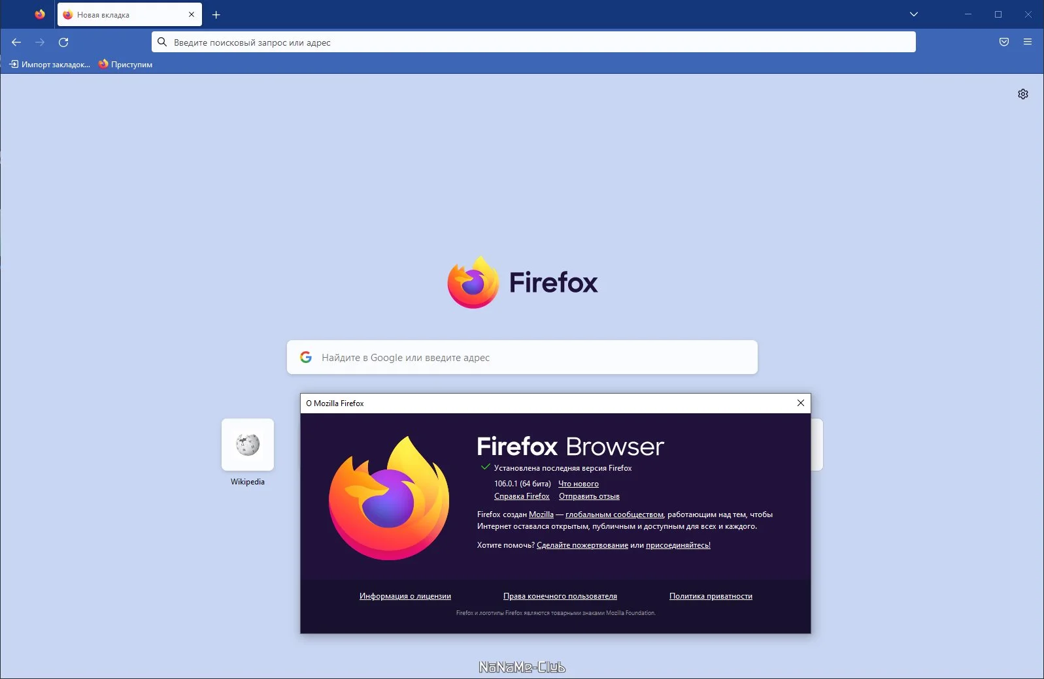The width and height of the screenshot is (1044, 679).
Task: Click the forward navigation arrow
Action: coord(40,42)
